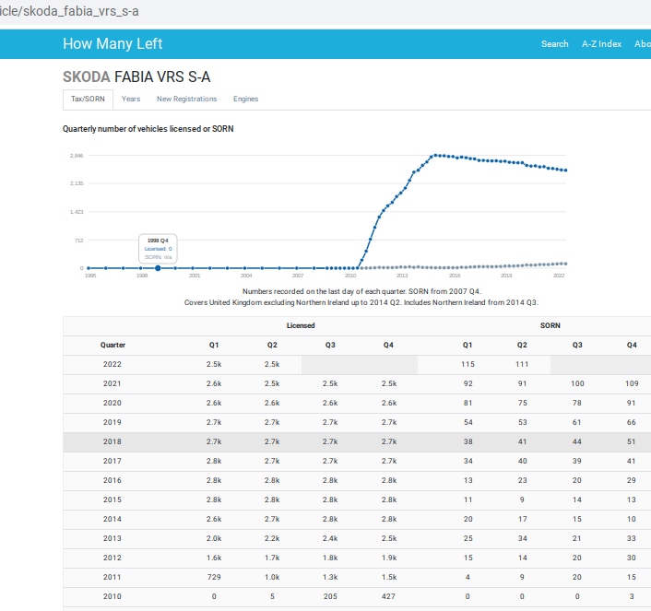Click the Quarter column header
This screenshot has width=651, height=611.
tap(112, 345)
